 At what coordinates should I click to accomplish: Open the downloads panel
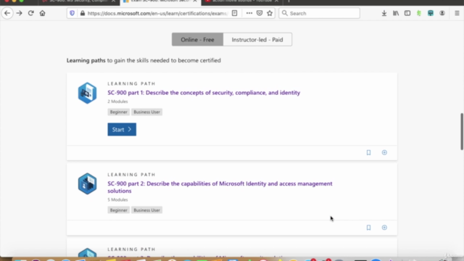384,13
